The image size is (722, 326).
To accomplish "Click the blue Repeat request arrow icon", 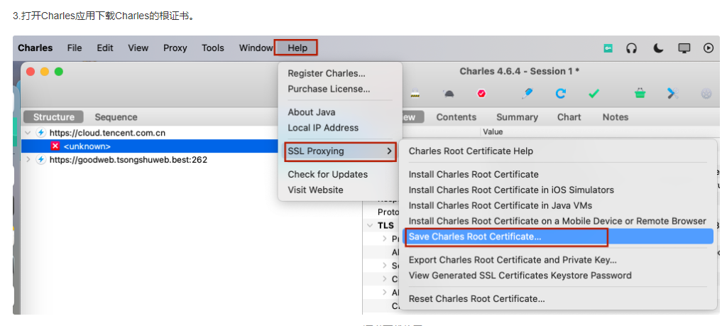I will pos(560,94).
